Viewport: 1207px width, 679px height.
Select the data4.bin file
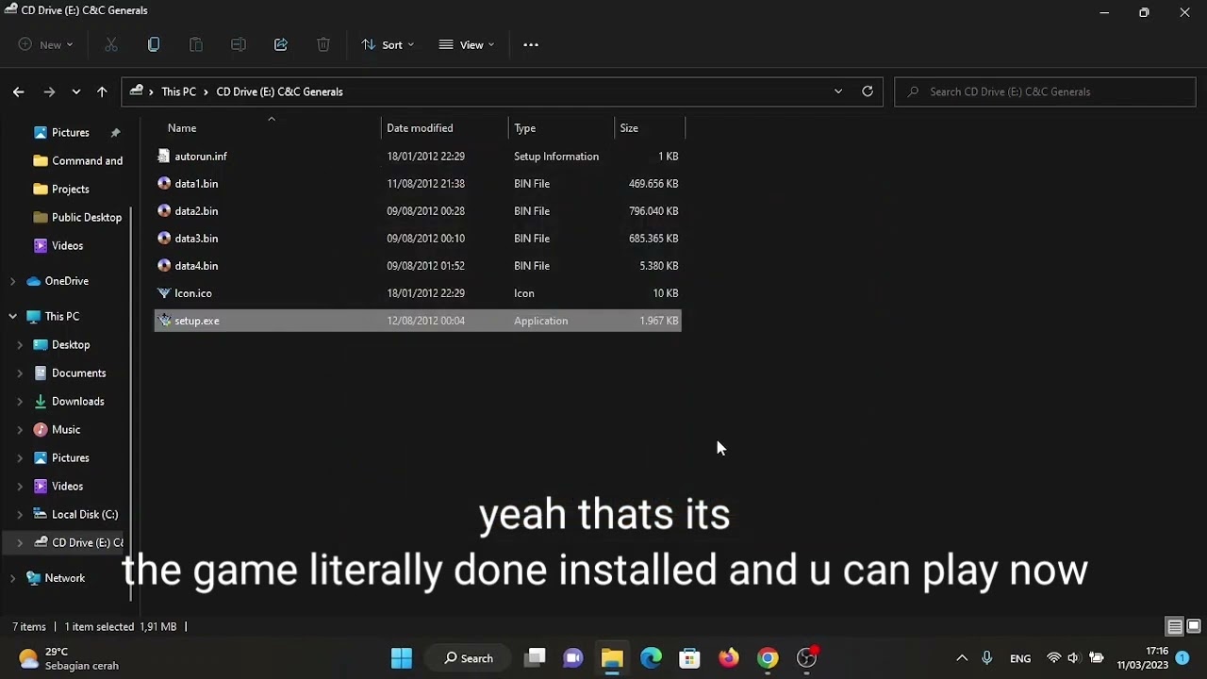(418, 266)
